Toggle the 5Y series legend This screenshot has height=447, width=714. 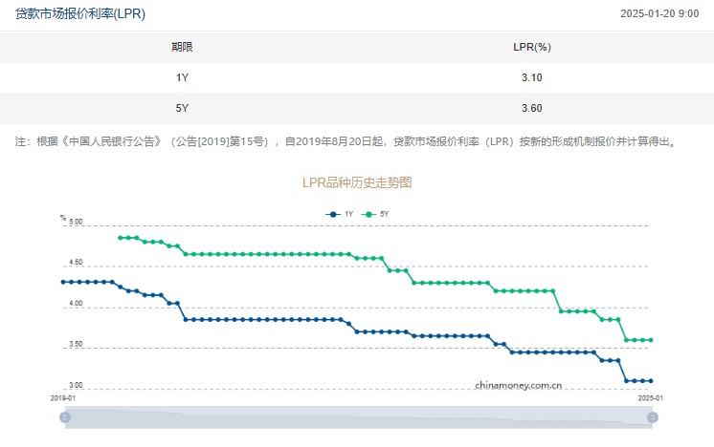tap(376, 215)
